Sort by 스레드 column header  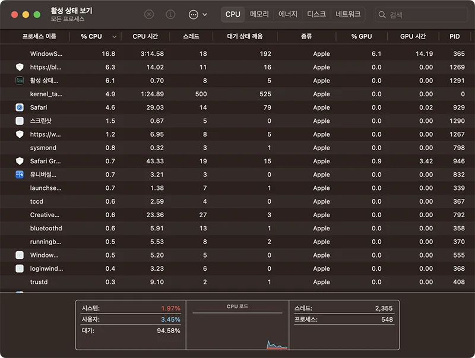pyautogui.click(x=191, y=36)
